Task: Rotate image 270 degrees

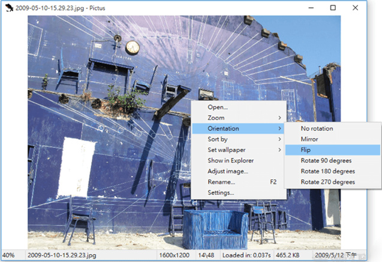Action: [327, 182]
